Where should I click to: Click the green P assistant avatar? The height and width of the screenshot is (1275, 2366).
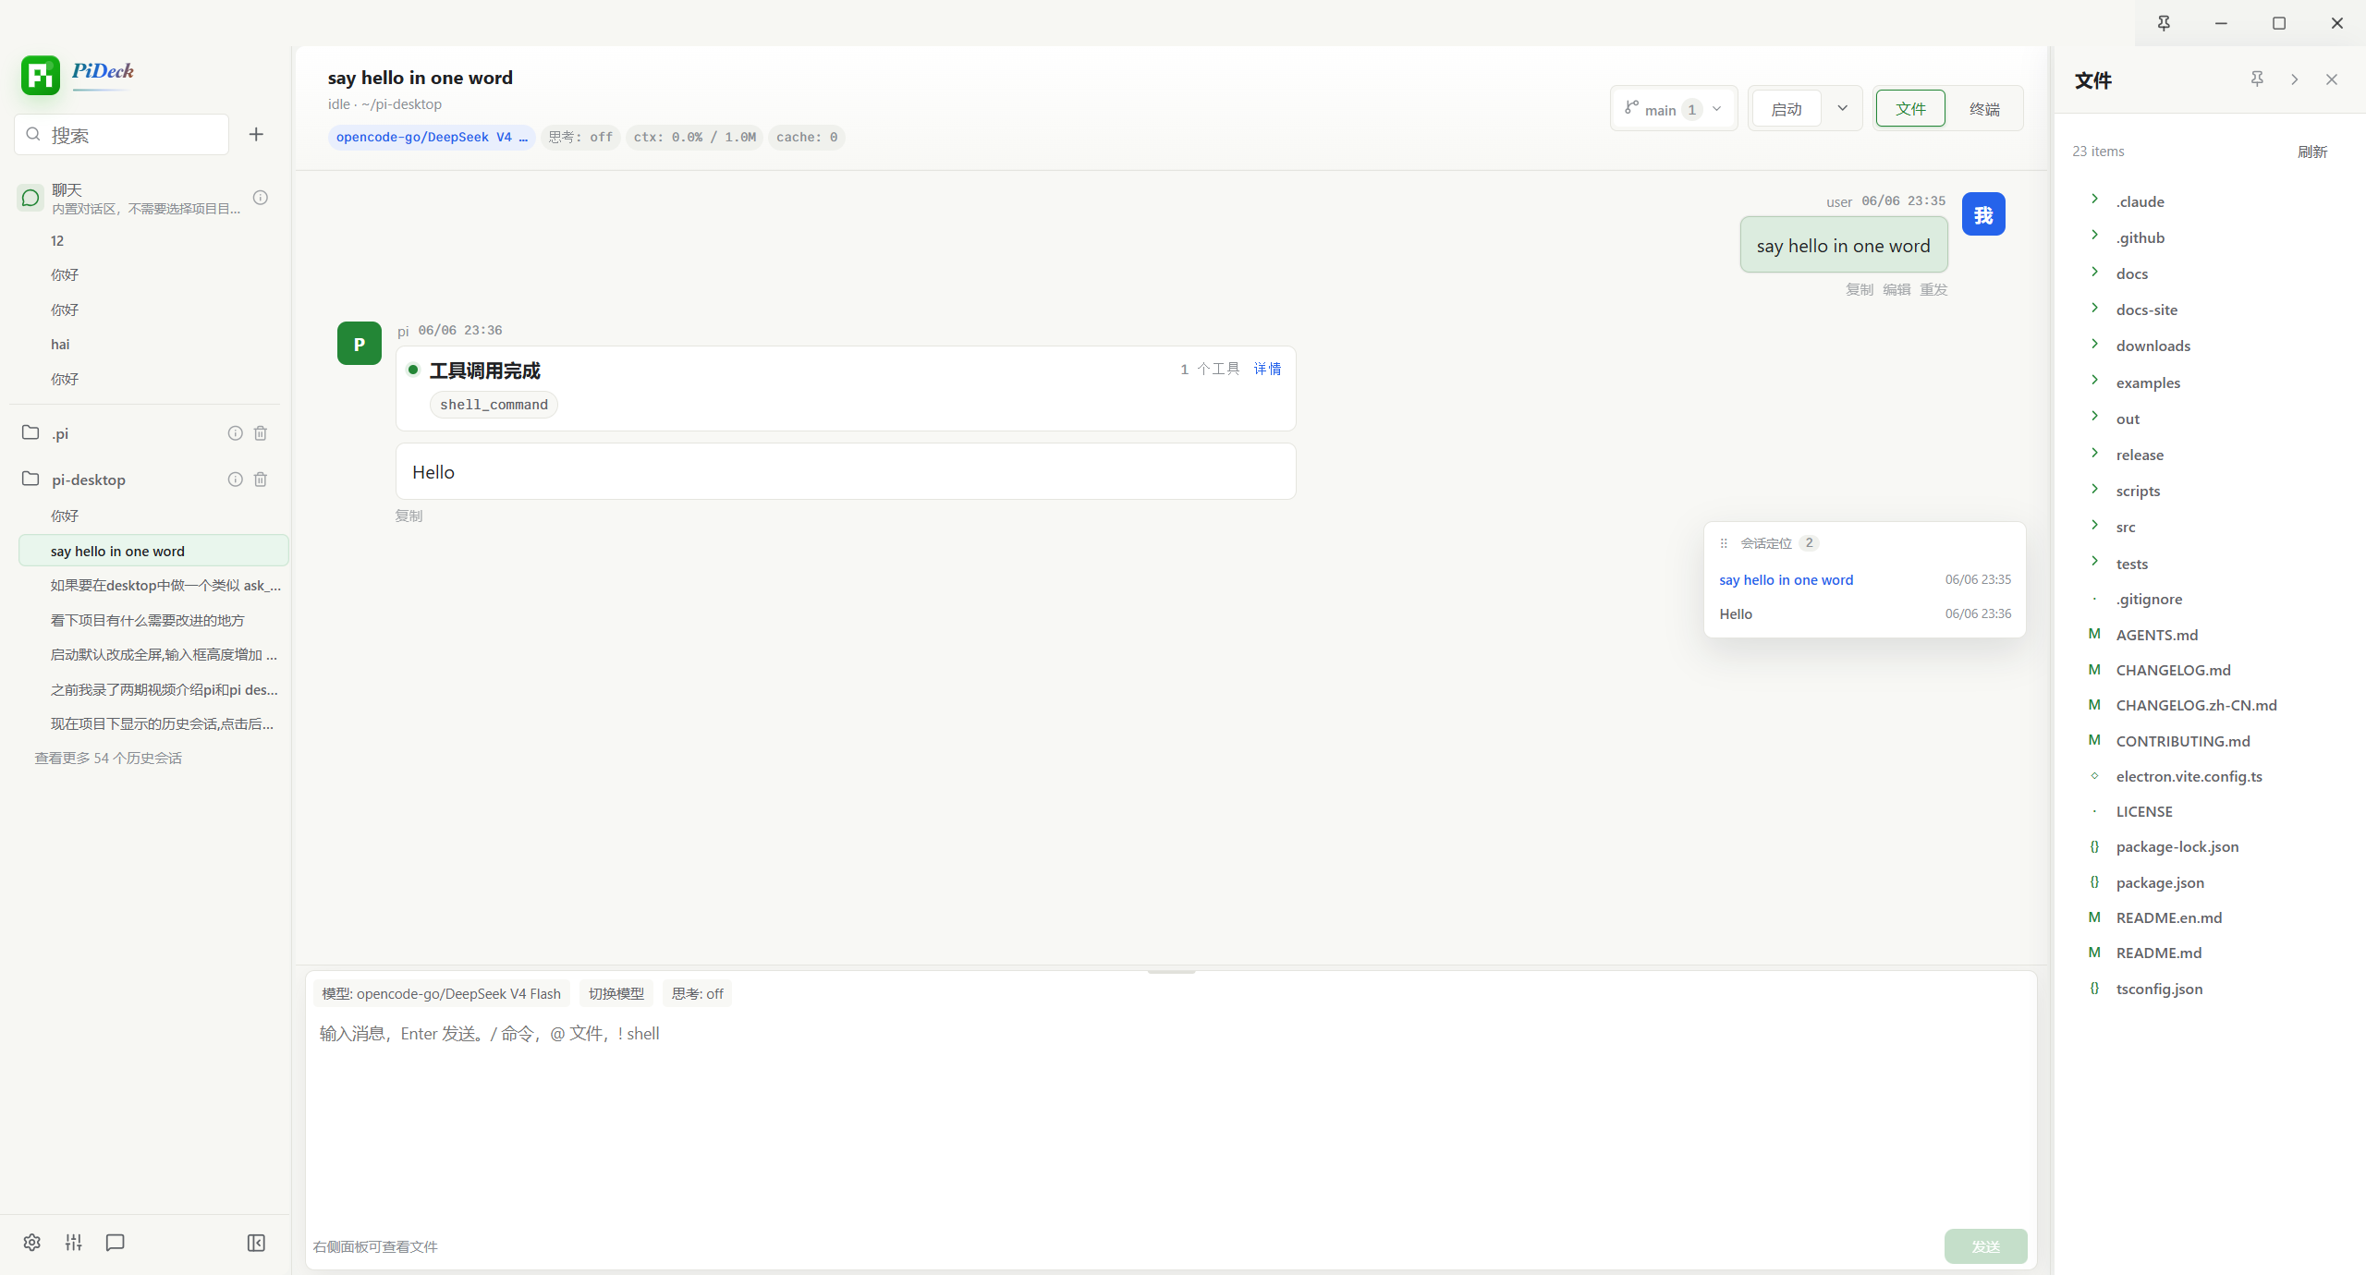coord(360,344)
